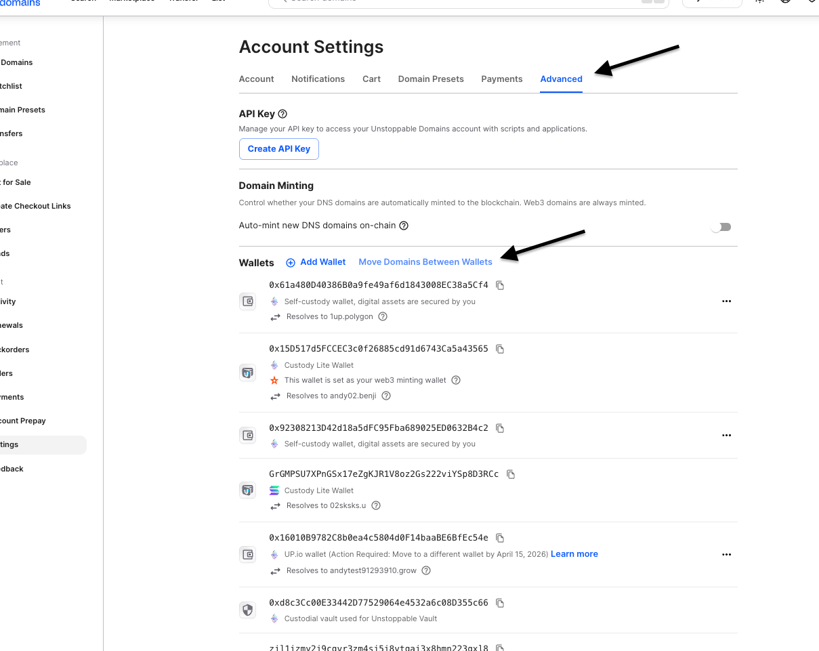
Task: Open three-dot menu for 0x61a480 wallet
Action: coord(727,301)
